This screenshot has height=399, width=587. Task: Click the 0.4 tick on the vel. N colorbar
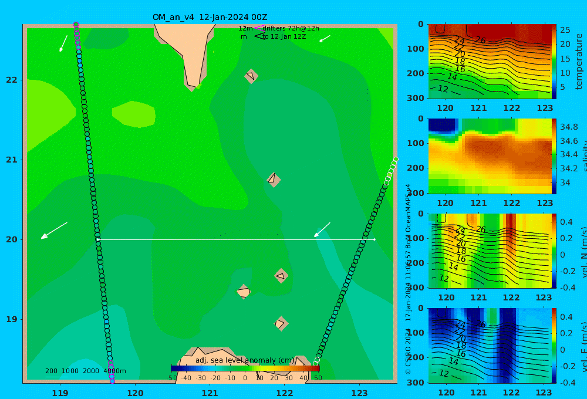(566, 222)
